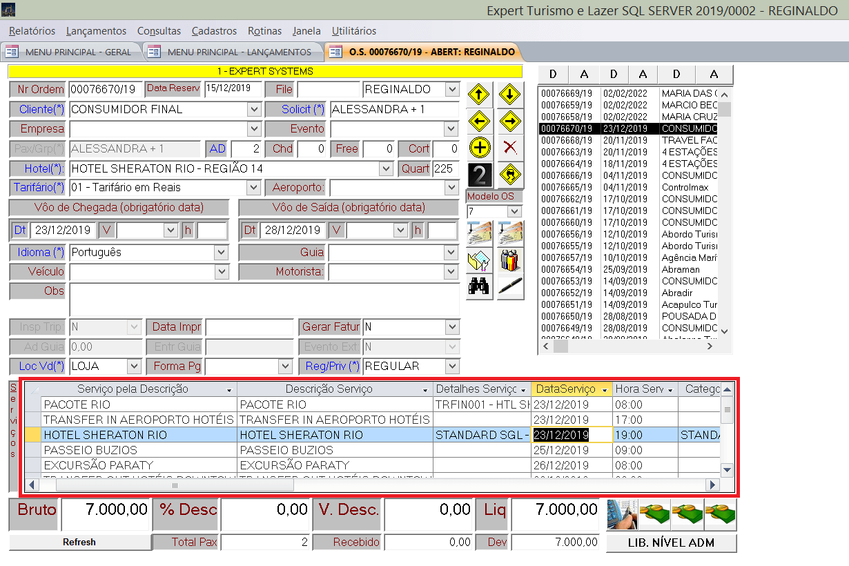849x566 pixels.
Task: Click the Refresh button
Action: point(79,543)
